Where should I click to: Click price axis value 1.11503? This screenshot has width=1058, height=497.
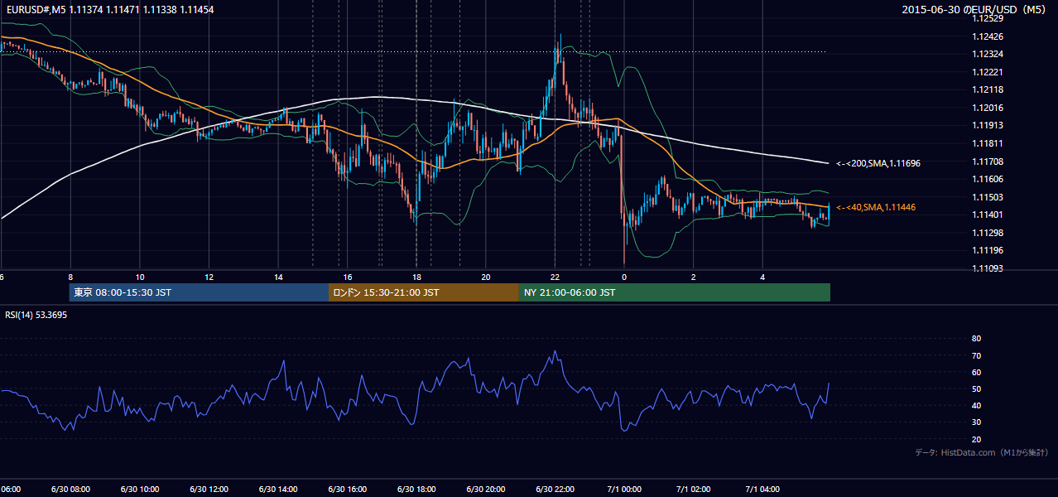click(988, 197)
